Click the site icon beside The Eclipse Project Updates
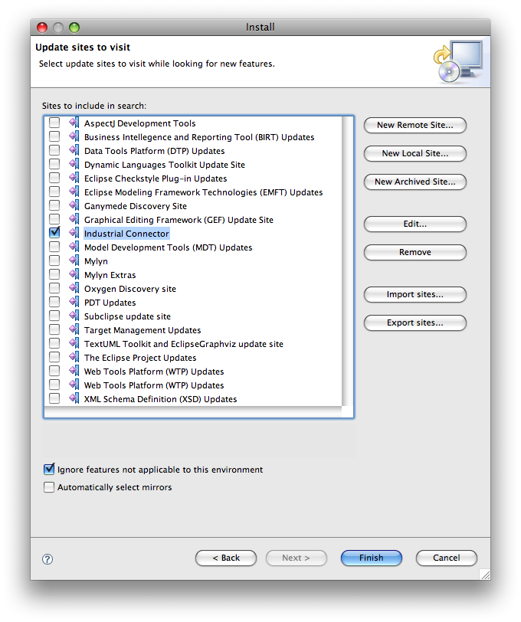Viewport: 521px width, 622px height. click(x=74, y=357)
